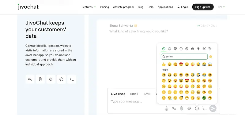Screen dimensions: 245x115
Task: Click the emoji Search field
Action: pos(184,57)
